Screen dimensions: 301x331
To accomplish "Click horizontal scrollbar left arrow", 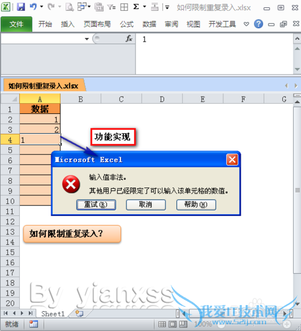I will pos(184,314).
